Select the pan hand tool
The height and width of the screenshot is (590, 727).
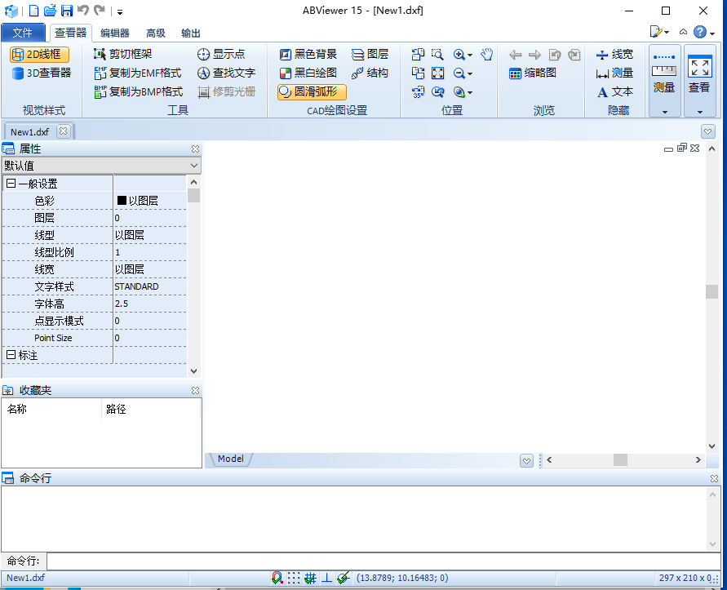[486, 55]
